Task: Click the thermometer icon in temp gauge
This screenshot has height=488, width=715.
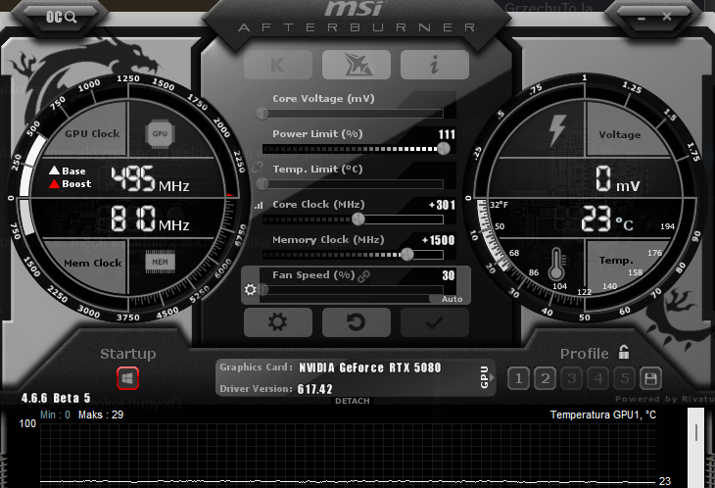Action: point(556,264)
